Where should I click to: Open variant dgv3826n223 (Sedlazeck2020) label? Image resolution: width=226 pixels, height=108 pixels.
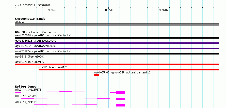[x=36, y=41]
